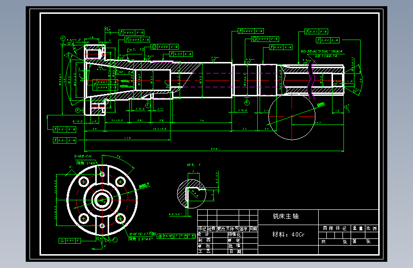Select the 签字 header cell

[x=243, y=229]
